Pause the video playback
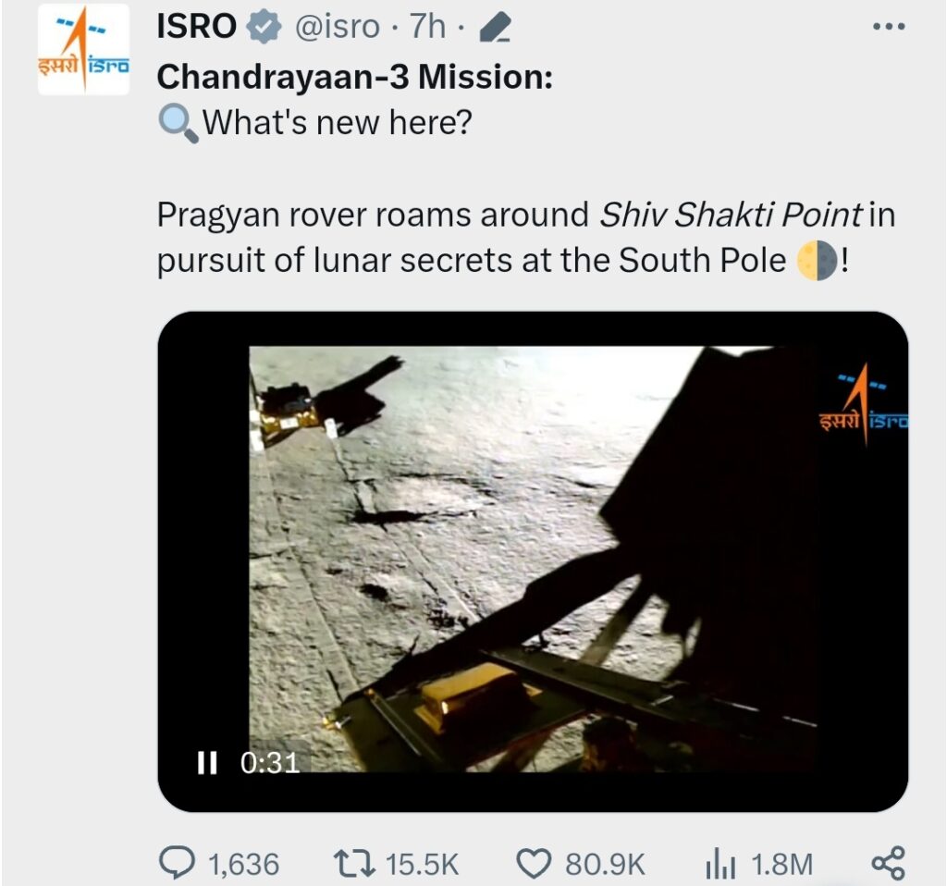The height and width of the screenshot is (886, 947). click(x=207, y=763)
